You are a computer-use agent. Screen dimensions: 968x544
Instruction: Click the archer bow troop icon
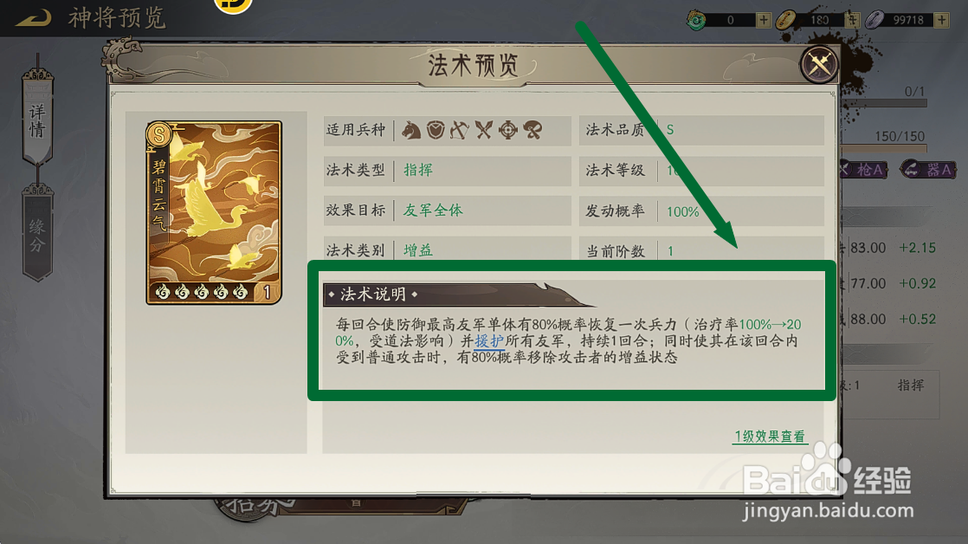459,130
